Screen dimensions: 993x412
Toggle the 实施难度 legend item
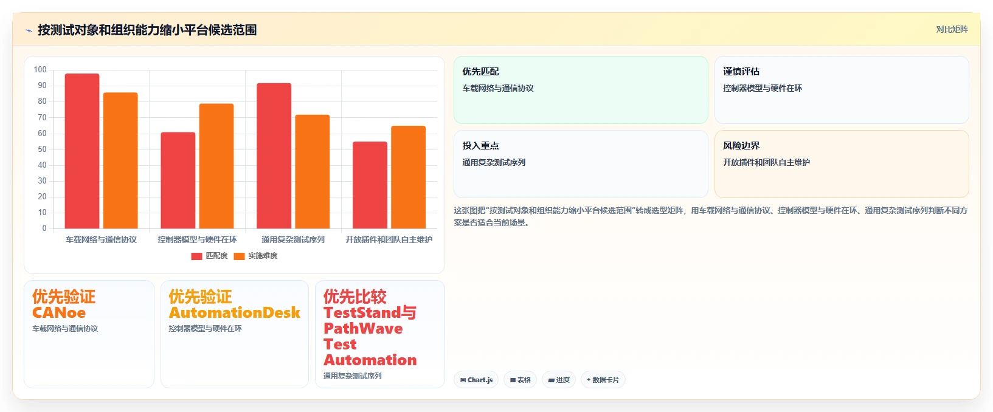[x=255, y=256]
